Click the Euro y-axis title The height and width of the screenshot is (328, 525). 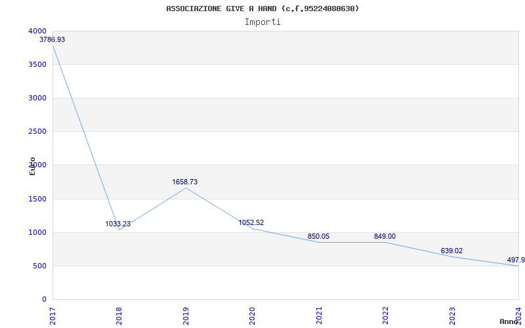click(x=32, y=166)
